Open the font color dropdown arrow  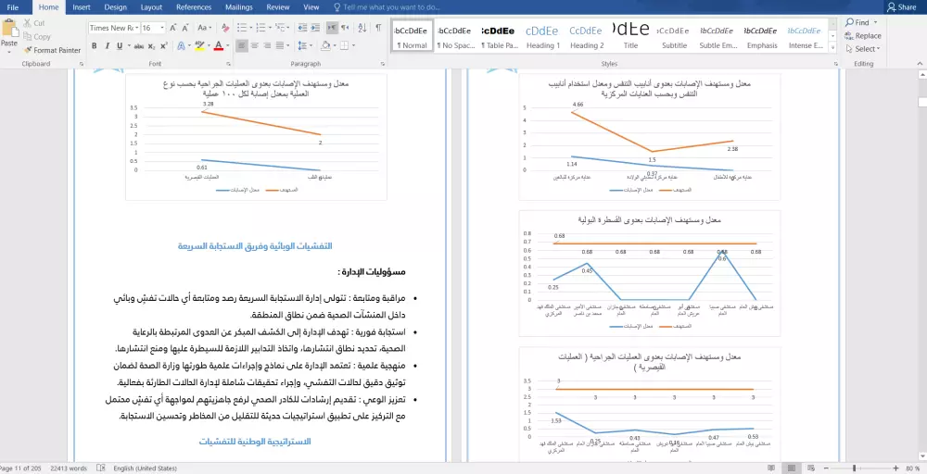pos(227,46)
